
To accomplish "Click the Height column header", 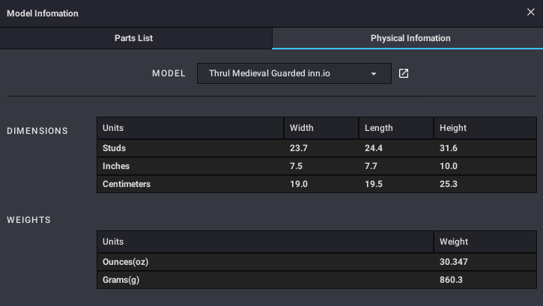I will (453, 128).
